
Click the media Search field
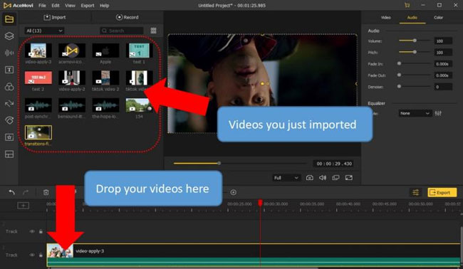pyautogui.click(x=122, y=31)
